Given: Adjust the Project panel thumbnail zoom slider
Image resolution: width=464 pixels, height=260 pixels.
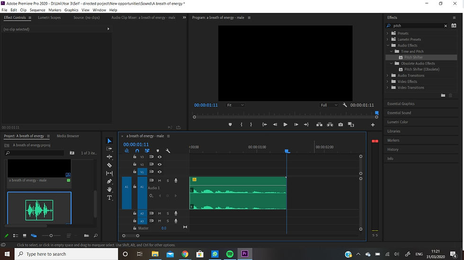Looking at the screenshot, I should coord(51,235).
